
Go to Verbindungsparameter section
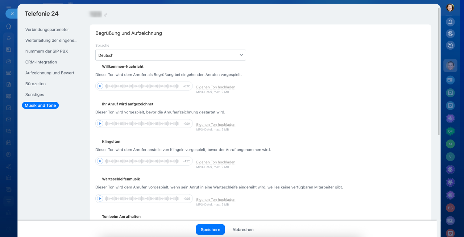(x=47, y=30)
